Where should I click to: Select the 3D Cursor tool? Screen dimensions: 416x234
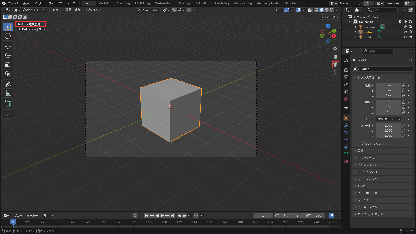[8, 36]
